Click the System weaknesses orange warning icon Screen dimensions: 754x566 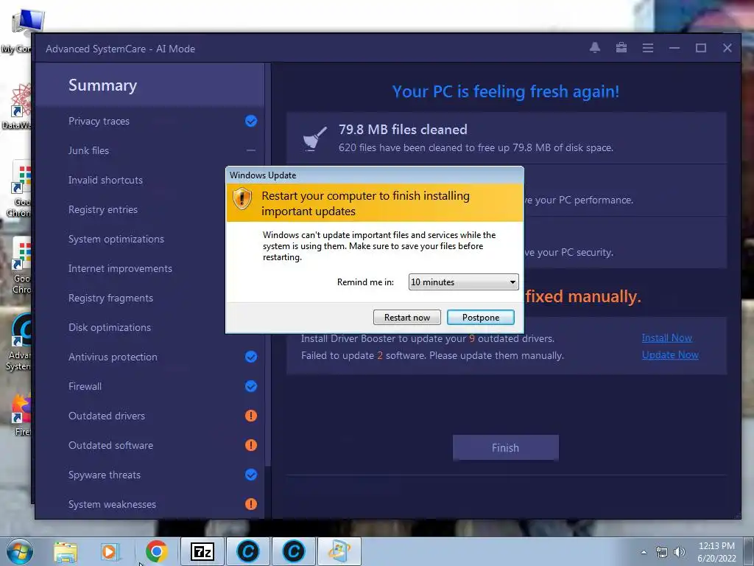251,504
